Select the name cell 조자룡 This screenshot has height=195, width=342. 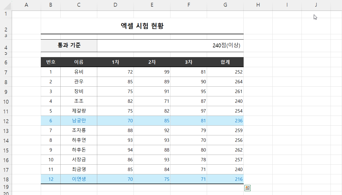[79, 130]
